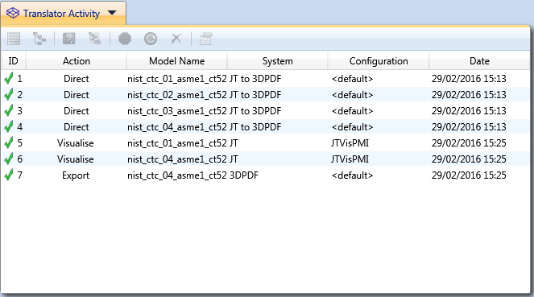Image resolution: width=534 pixels, height=297 pixels.
Task: Click '<default>' configuration in row 1
Action: point(352,79)
